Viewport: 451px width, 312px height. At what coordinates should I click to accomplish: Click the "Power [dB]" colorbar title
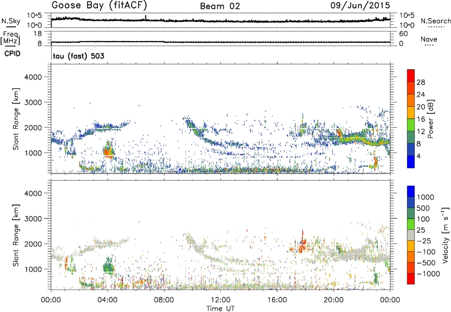[430, 119]
